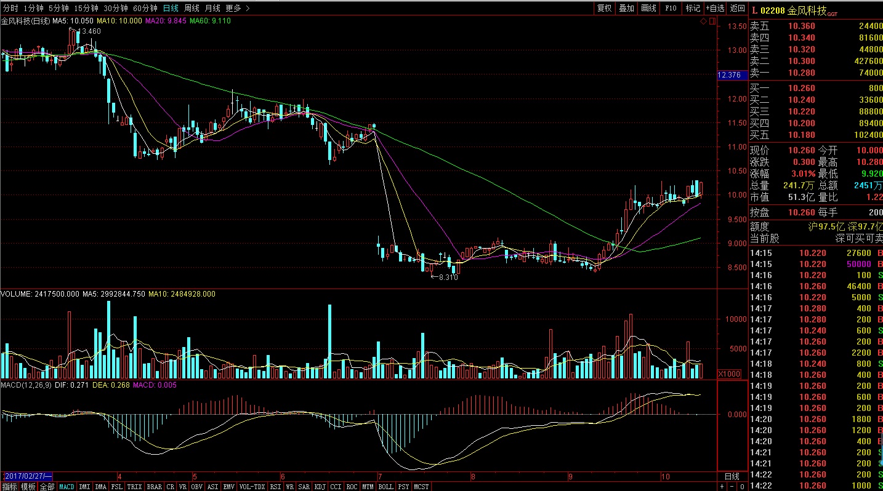
Task: Show the BRAR indicator
Action: [155, 487]
